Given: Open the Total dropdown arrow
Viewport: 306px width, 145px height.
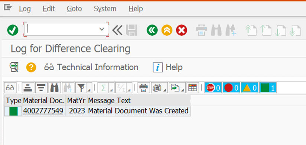Looking at the screenshot, I should 112,90.
